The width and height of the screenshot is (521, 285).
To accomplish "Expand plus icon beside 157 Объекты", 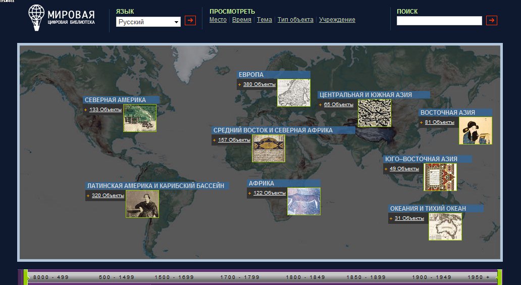I will (x=214, y=140).
